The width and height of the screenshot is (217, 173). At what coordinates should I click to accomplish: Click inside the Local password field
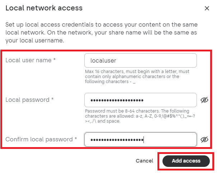point(141,100)
